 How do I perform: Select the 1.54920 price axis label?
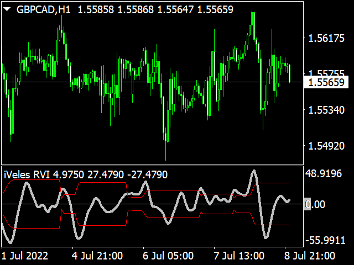tap(326, 146)
